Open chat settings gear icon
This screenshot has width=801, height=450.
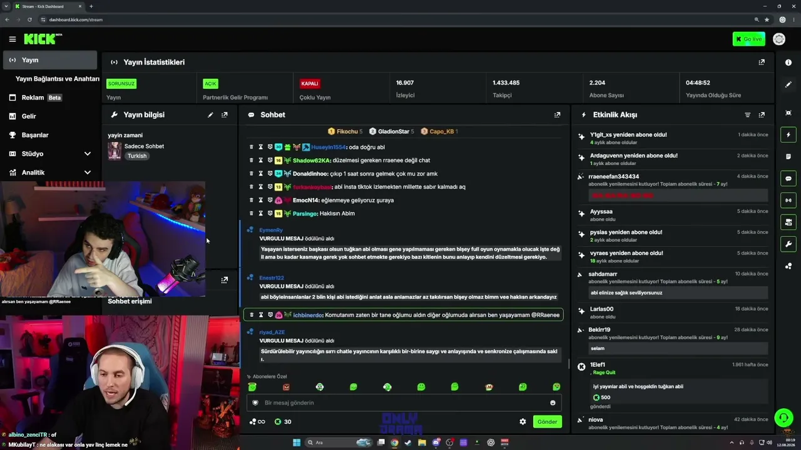tap(523, 422)
